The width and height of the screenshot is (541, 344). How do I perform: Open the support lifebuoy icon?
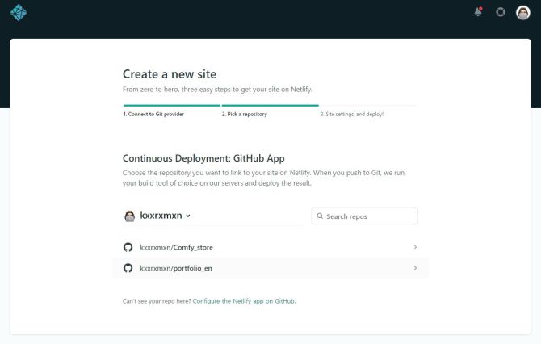point(501,12)
